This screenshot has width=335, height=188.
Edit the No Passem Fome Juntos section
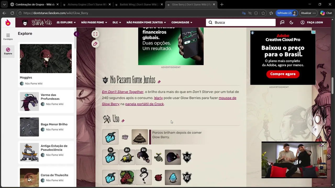pyautogui.click(x=159, y=82)
